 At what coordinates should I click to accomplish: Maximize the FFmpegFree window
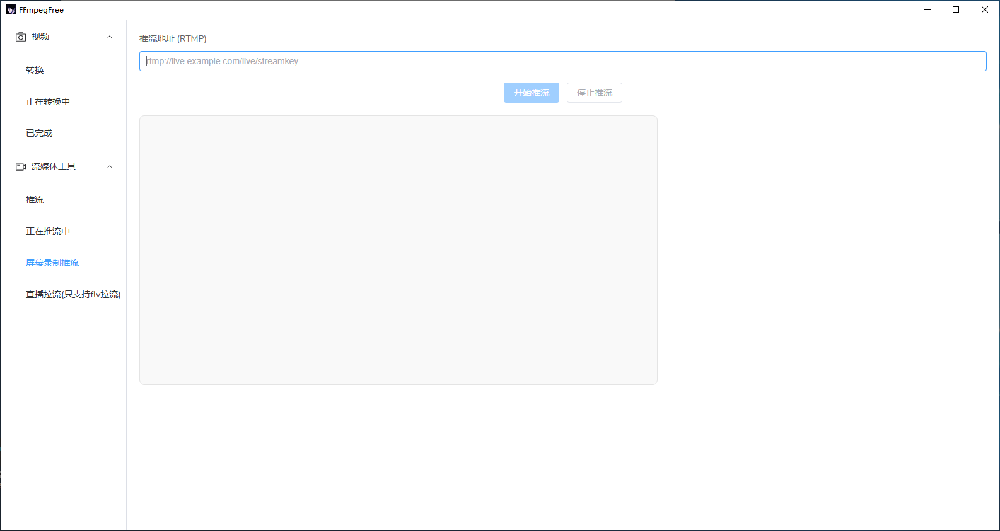(x=956, y=9)
